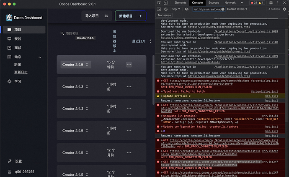
Task: Open the DevTools three-dot customize menu
Action: tap(278, 3)
